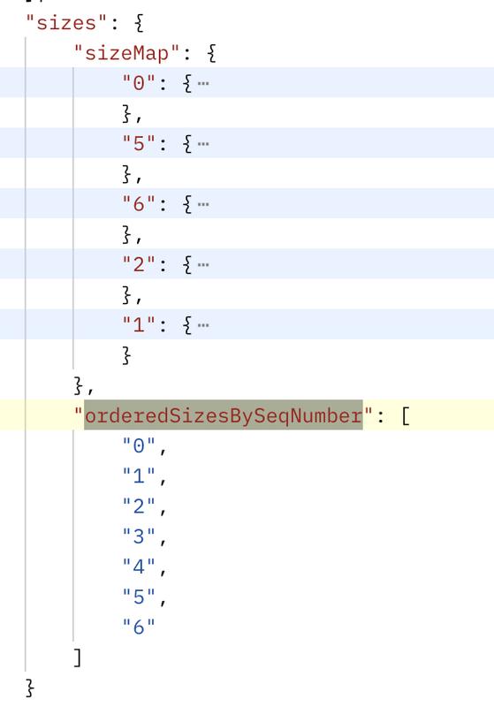
Task: Place cursor on the "5" sizeMap key
Action: pos(139,143)
